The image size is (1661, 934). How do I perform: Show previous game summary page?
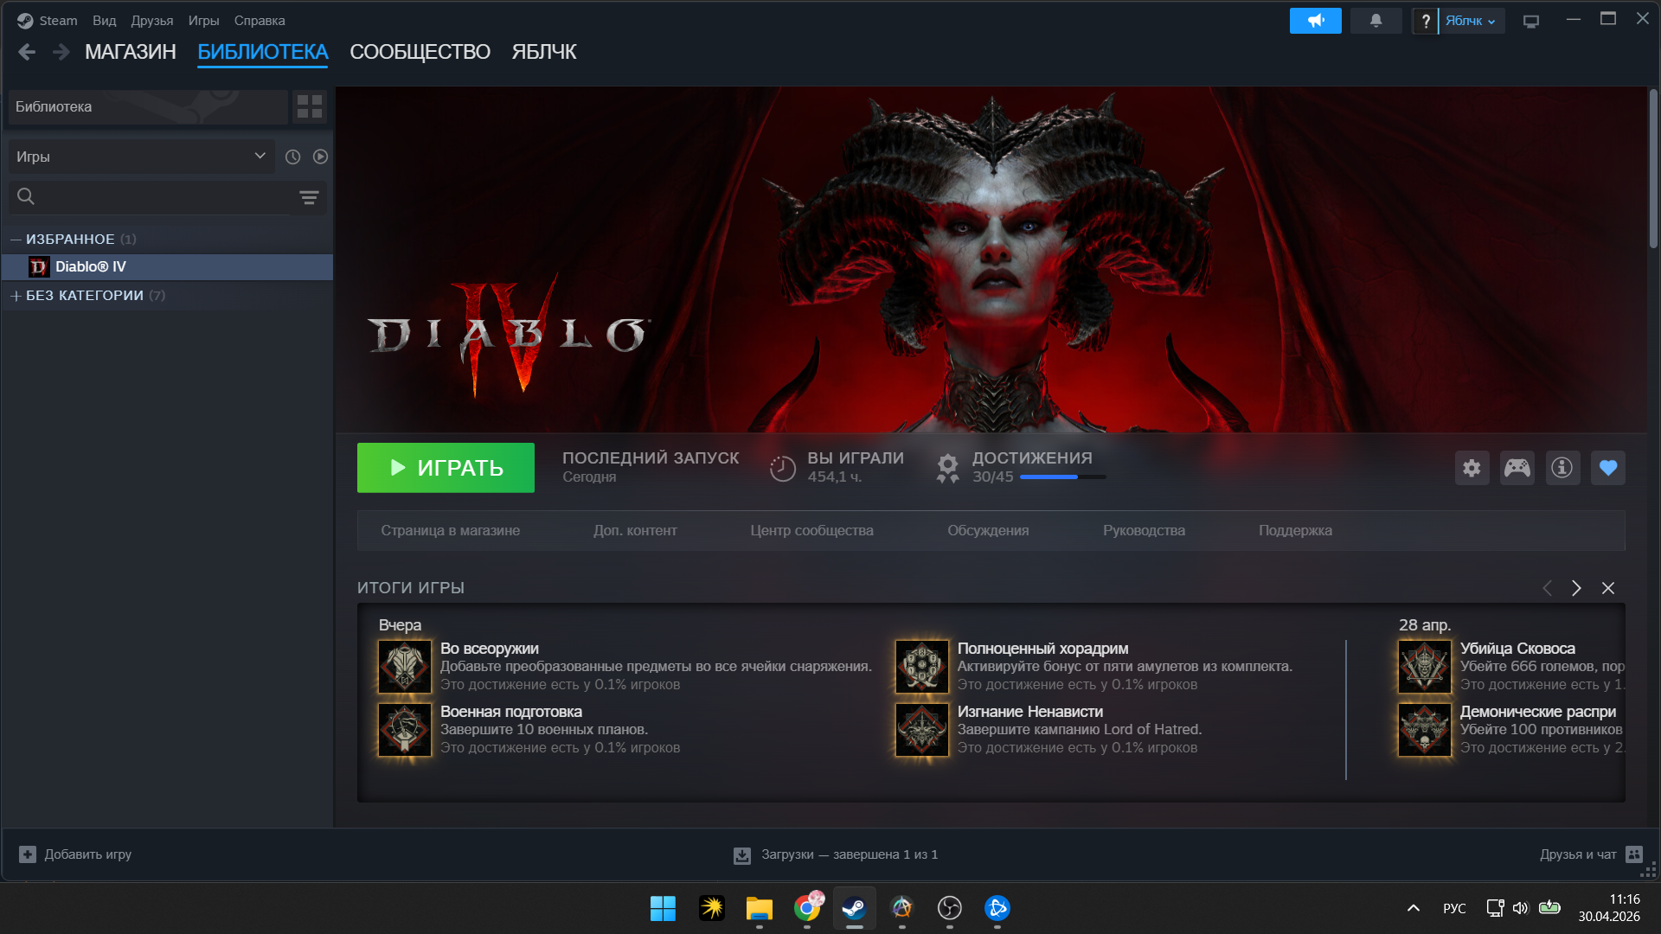coord(1547,588)
